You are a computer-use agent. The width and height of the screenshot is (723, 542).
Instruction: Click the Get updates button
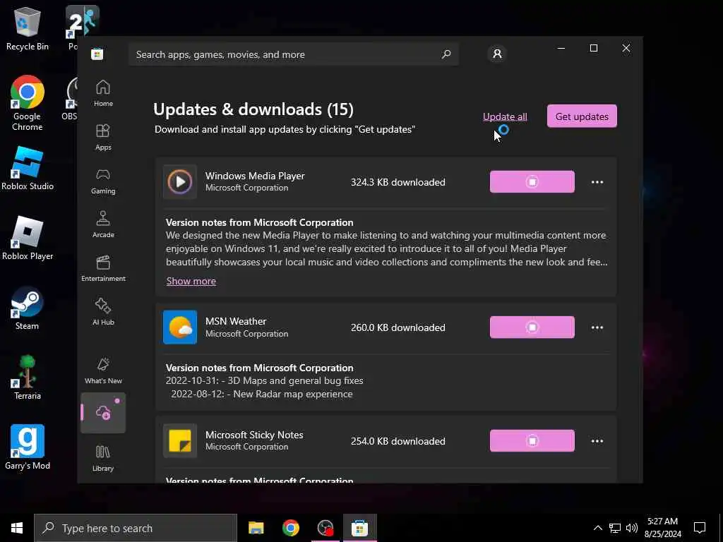point(582,116)
